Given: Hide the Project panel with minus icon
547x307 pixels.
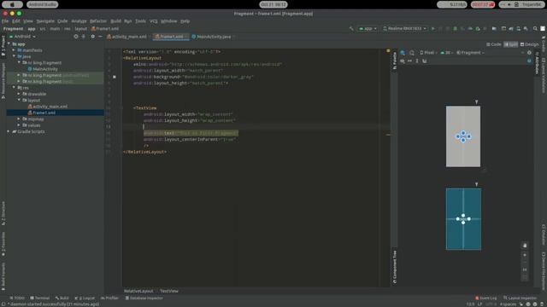Looking at the screenshot, I should [101, 36].
